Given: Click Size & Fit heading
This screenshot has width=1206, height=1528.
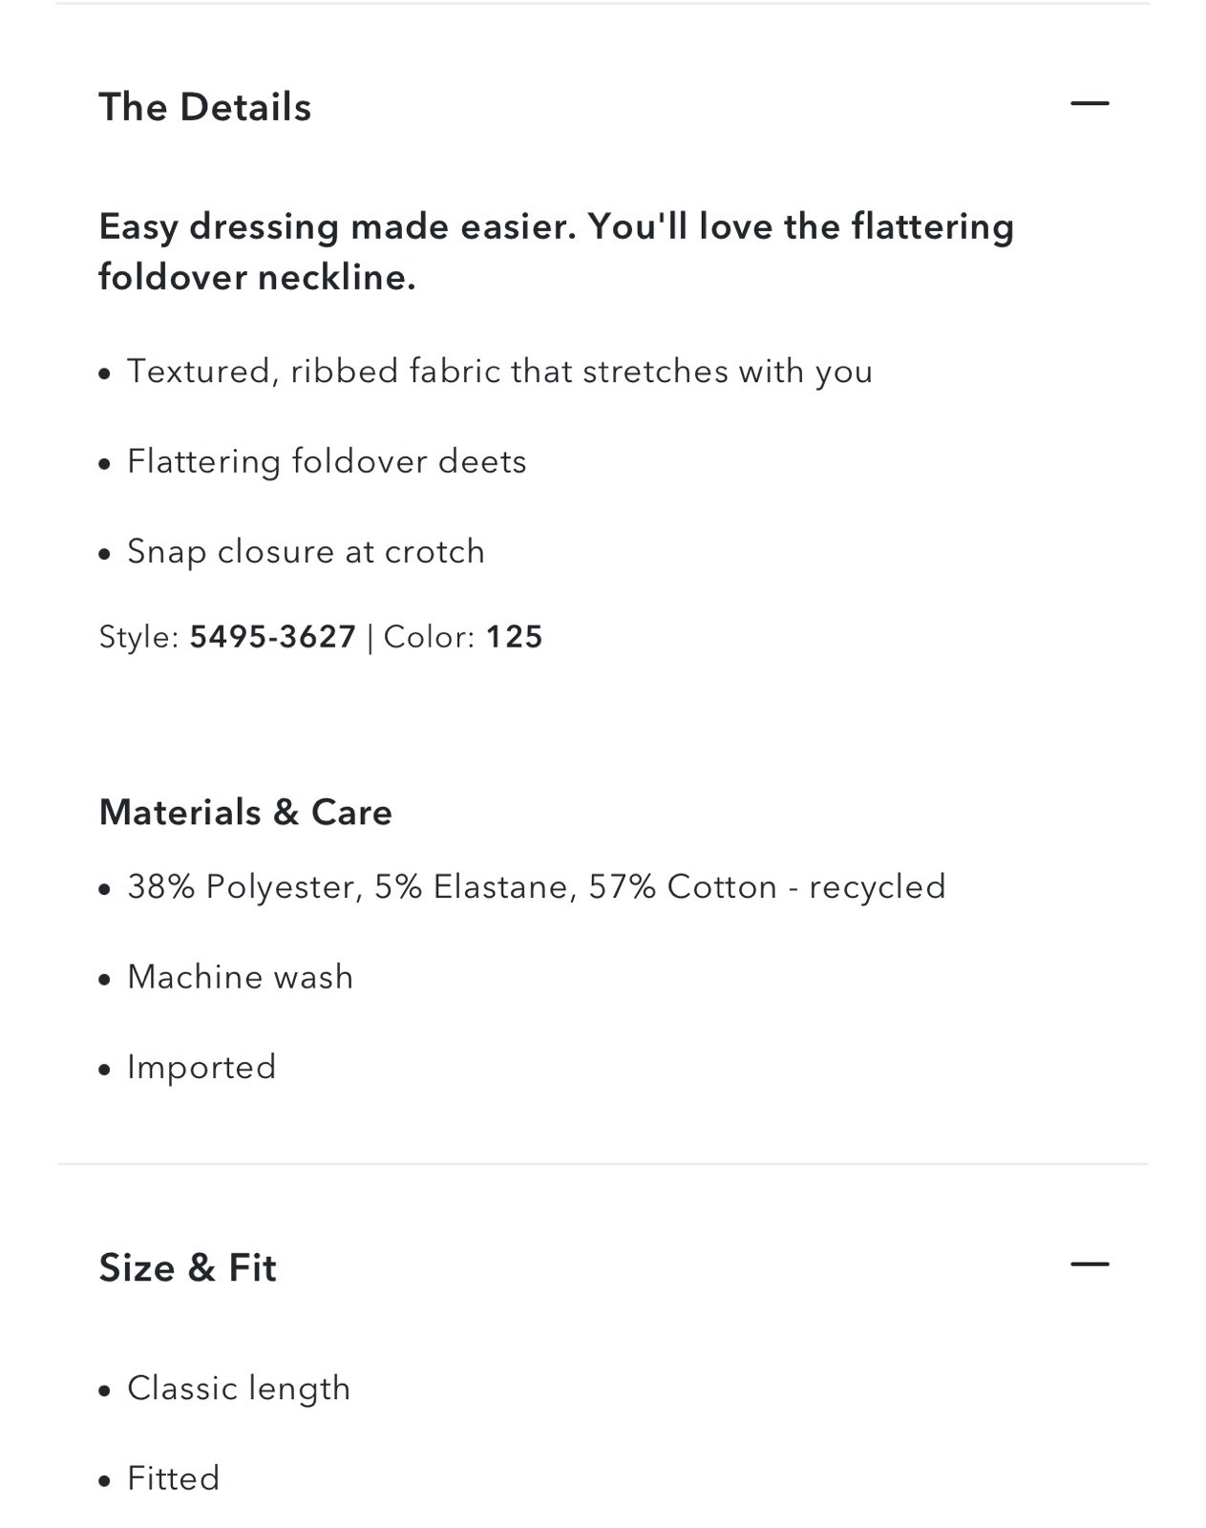Looking at the screenshot, I should [x=188, y=1268].
